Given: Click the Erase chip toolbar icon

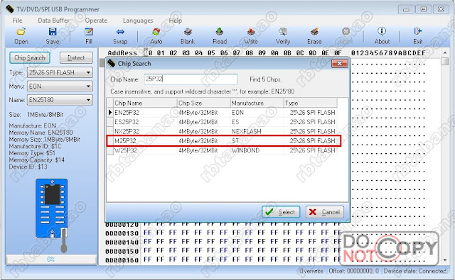Looking at the screenshot, I should click(314, 31).
